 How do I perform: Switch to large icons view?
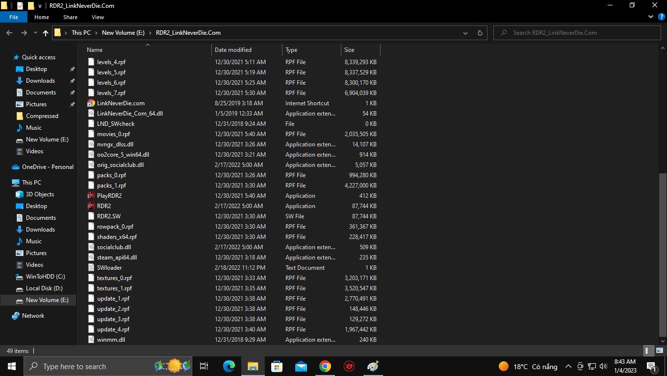tap(659, 351)
